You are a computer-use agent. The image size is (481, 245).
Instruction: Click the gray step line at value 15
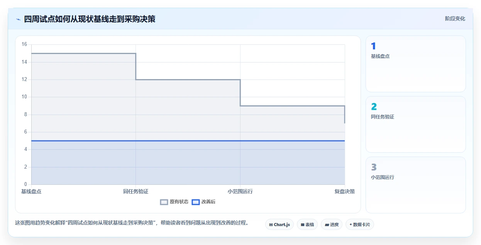click(83, 53)
